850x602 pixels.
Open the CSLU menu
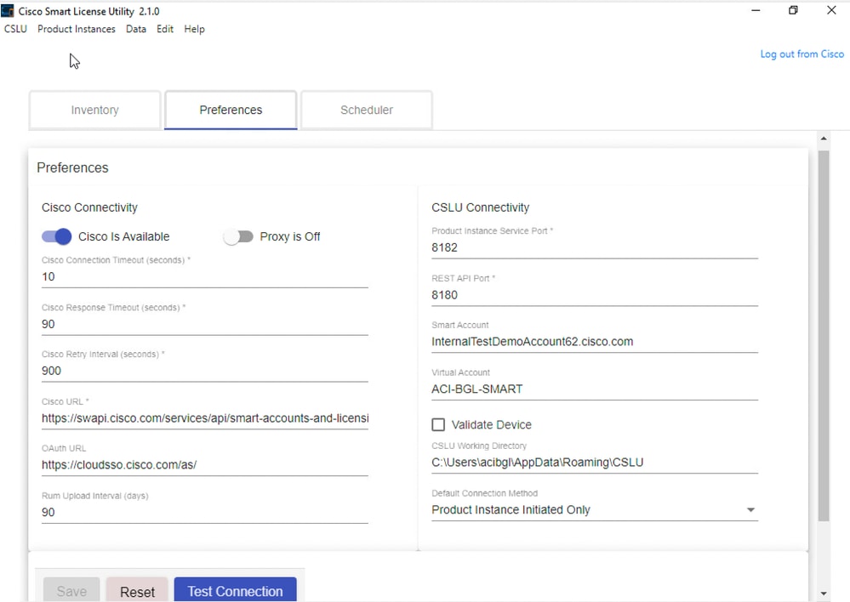(x=15, y=29)
